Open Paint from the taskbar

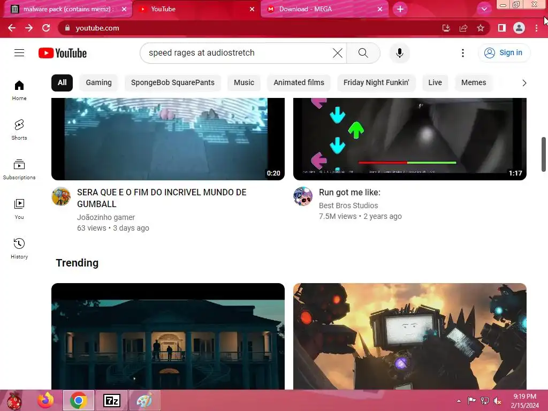pos(144,400)
